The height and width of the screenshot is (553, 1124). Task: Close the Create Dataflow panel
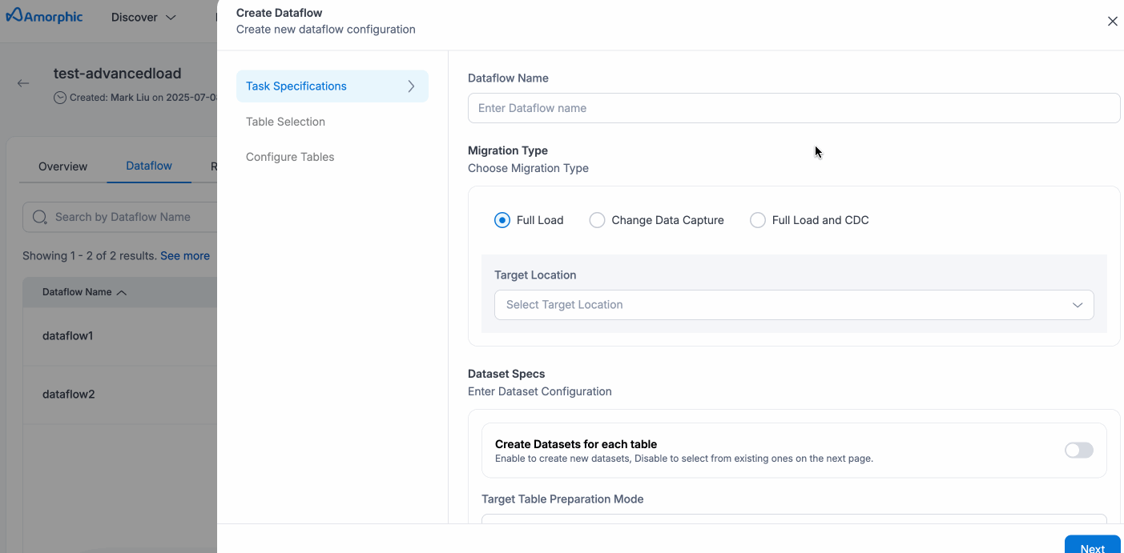[1112, 22]
